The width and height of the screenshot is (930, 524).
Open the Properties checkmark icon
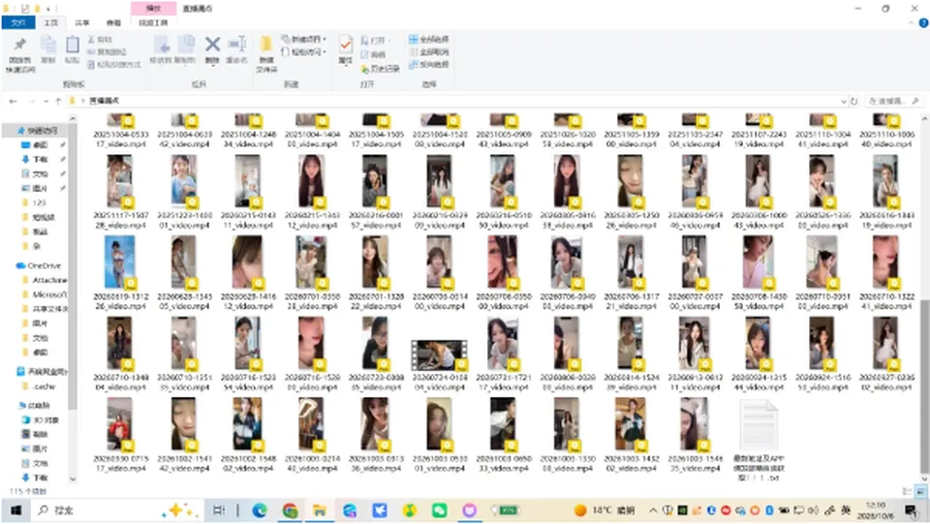pos(345,49)
